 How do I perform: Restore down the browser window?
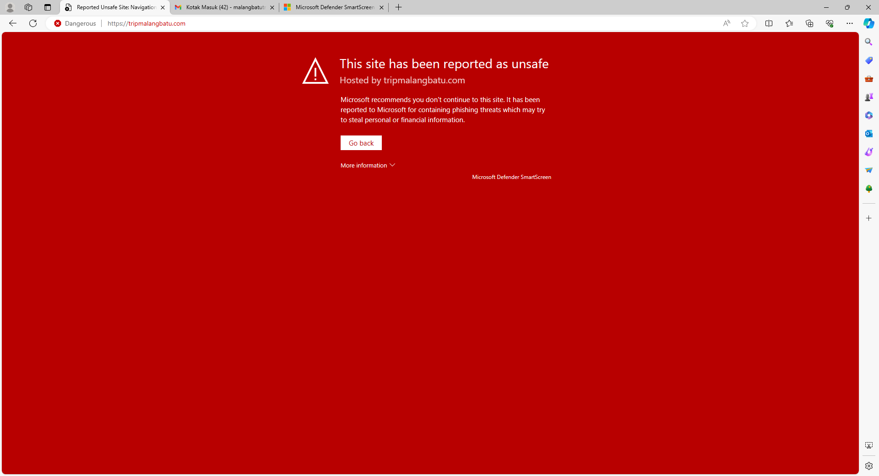[x=847, y=7]
